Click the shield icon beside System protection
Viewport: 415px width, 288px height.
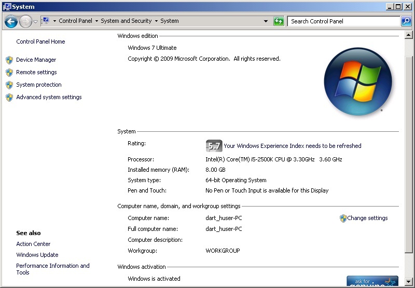click(x=9, y=85)
